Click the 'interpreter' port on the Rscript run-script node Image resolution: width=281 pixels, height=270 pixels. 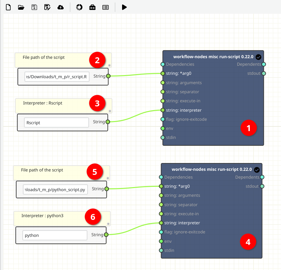(x=163, y=110)
